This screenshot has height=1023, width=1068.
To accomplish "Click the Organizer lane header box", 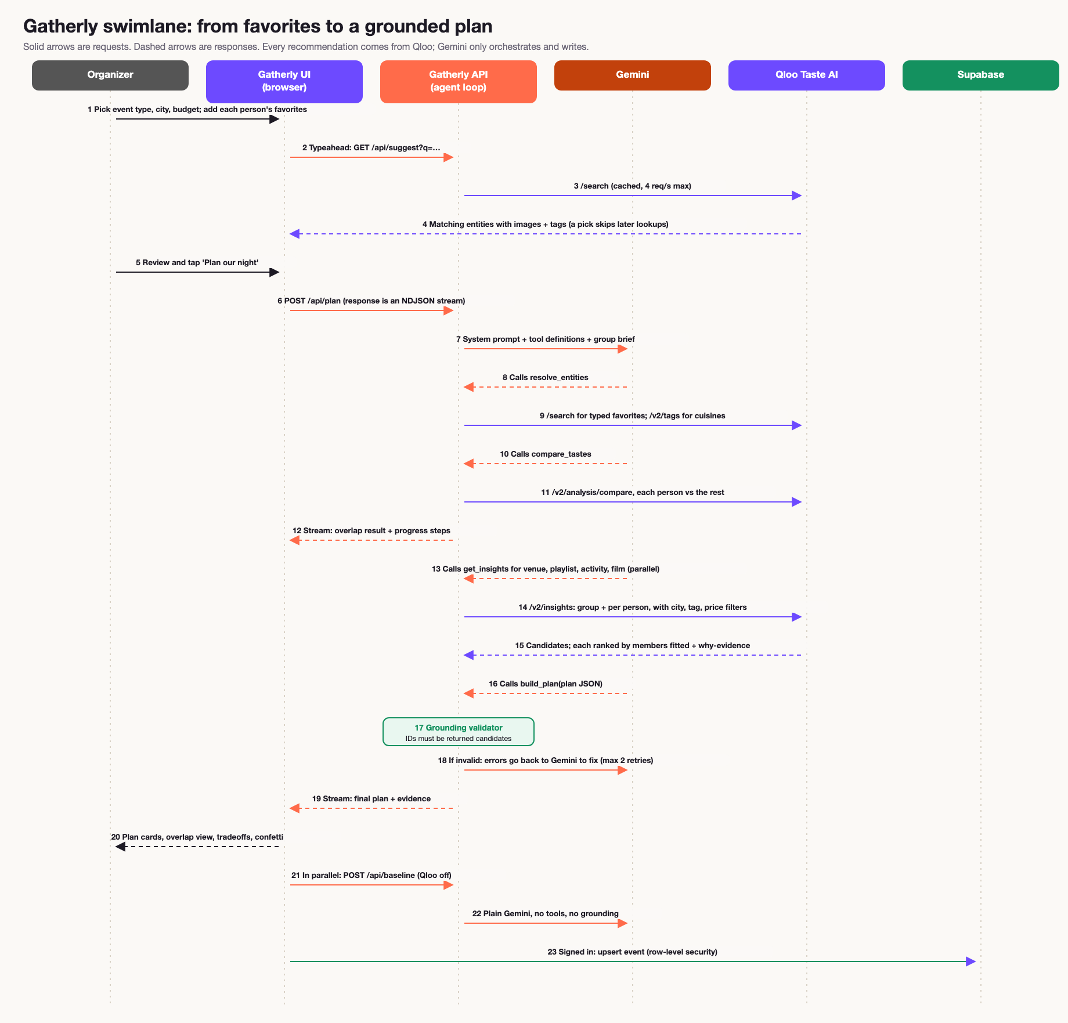I will coord(110,75).
